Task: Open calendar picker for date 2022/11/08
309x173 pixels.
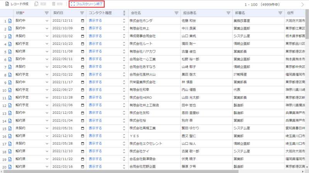Action: [83, 51]
